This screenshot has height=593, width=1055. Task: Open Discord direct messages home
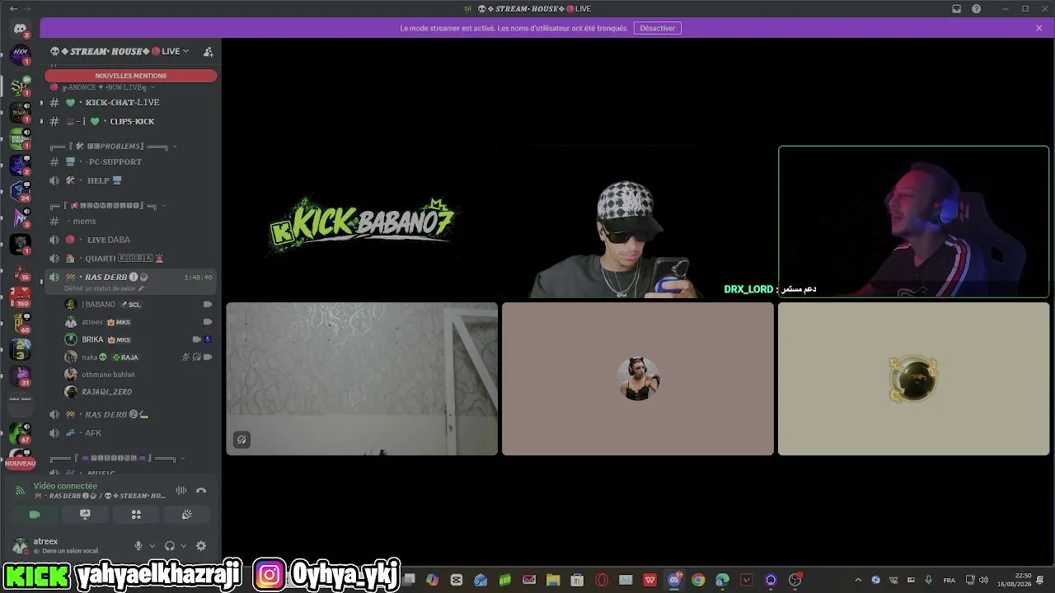click(x=21, y=29)
